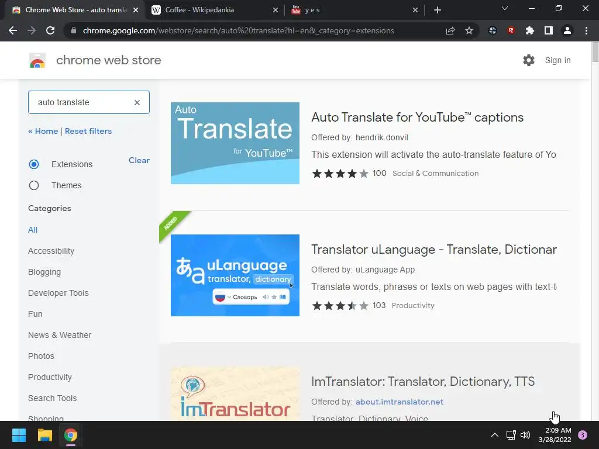Open the ImTranslator thumbnail
Image resolution: width=599 pixels, height=449 pixels.
pyautogui.click(x=235, y=393)
